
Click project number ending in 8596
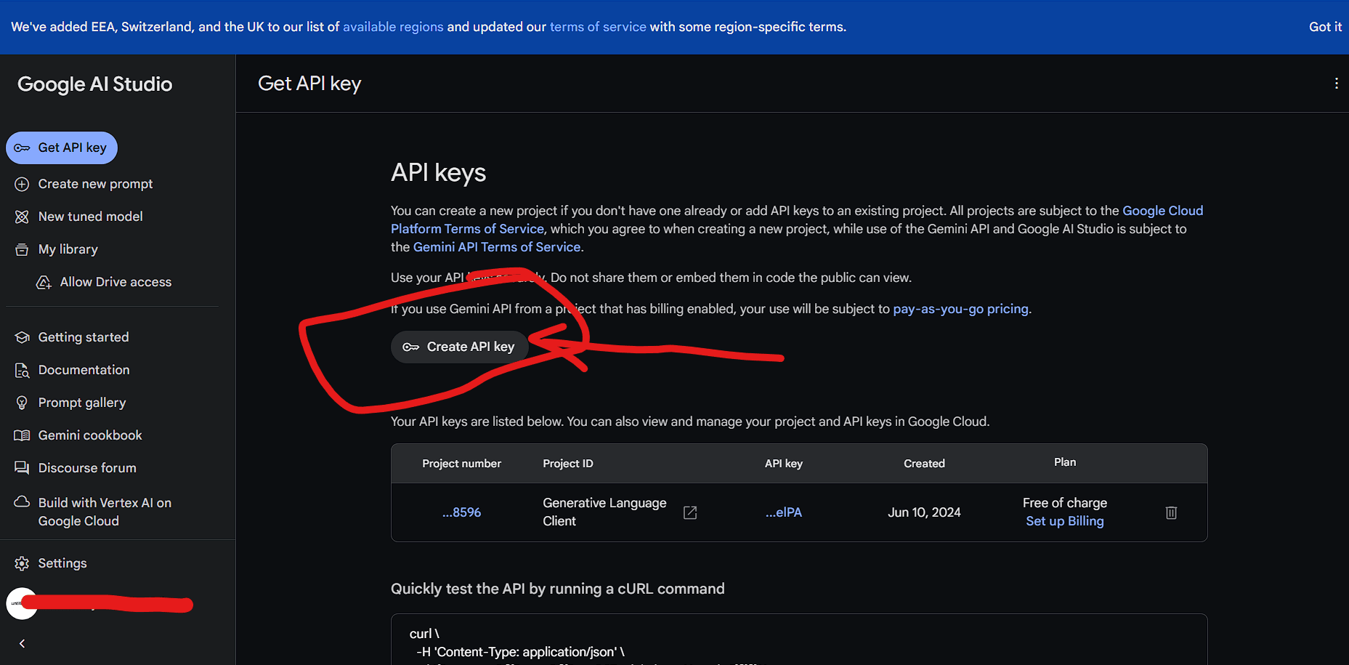(462, 512)
